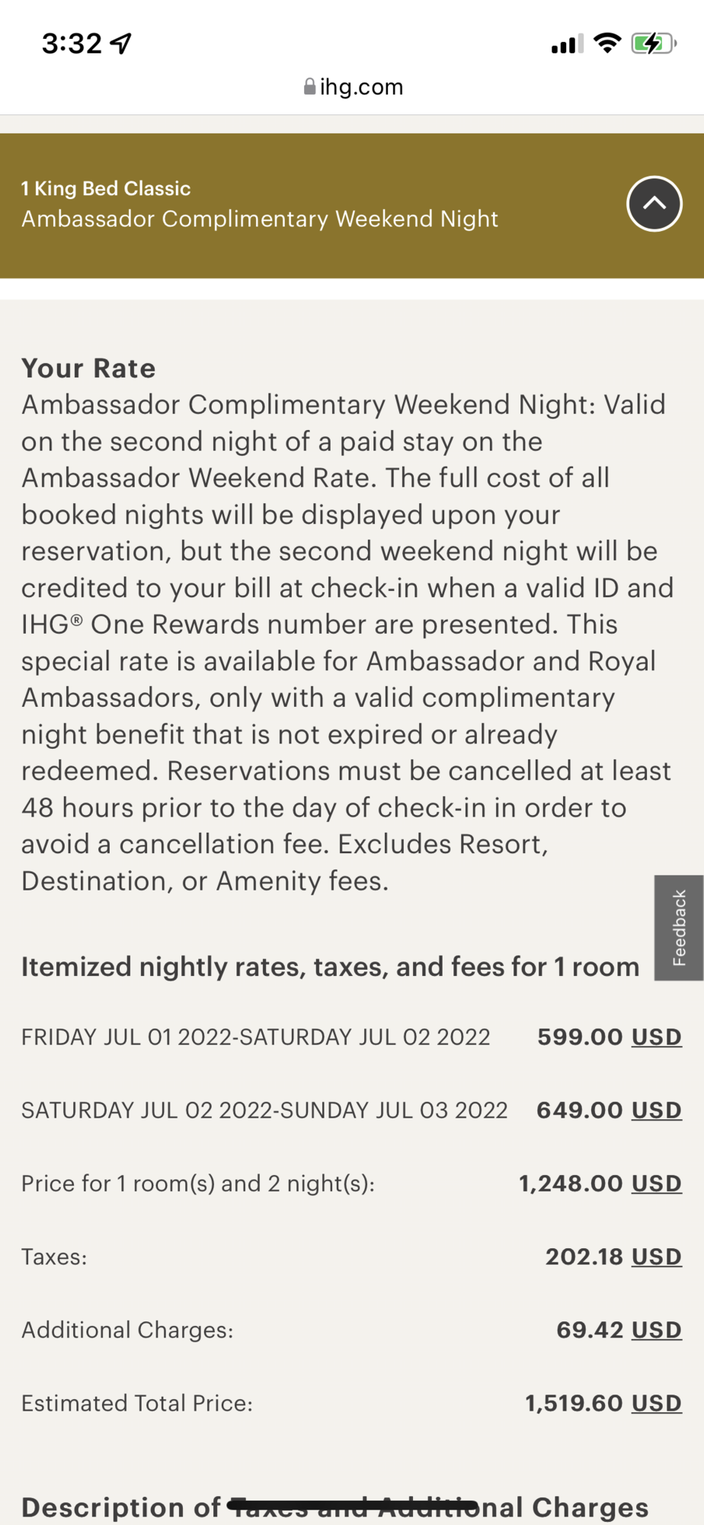Click USD link beside Additional Charges 69.42
704x1525 pixels.
click(656, 1330)
